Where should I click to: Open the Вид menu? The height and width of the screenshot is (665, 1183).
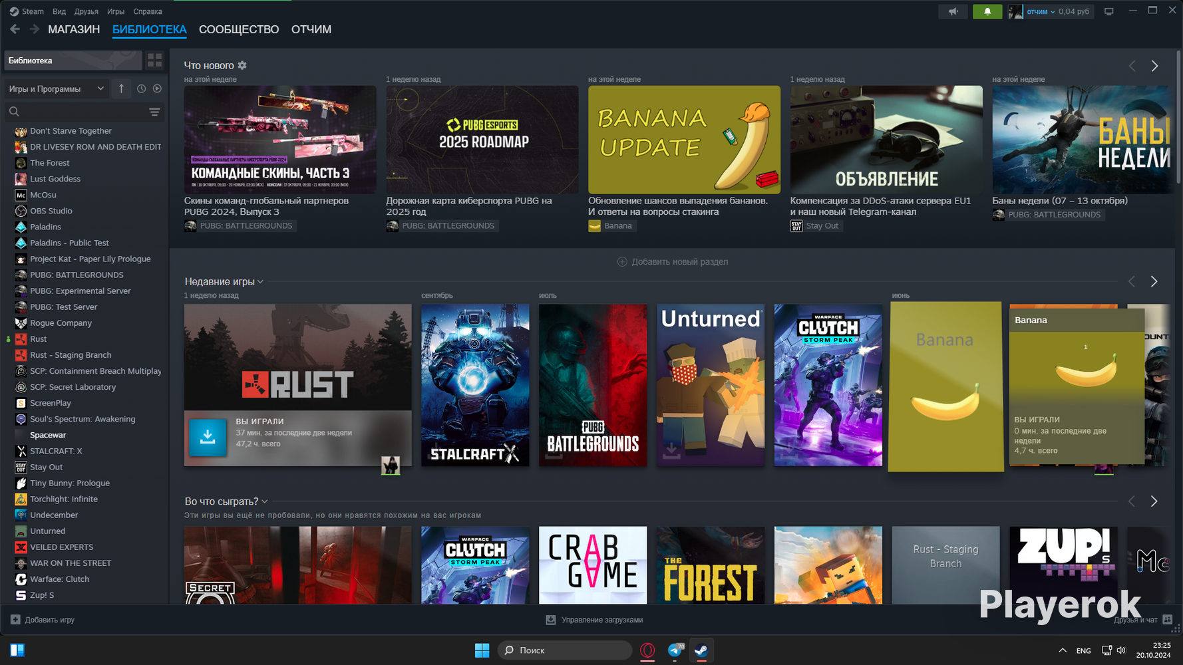point(59,11)
